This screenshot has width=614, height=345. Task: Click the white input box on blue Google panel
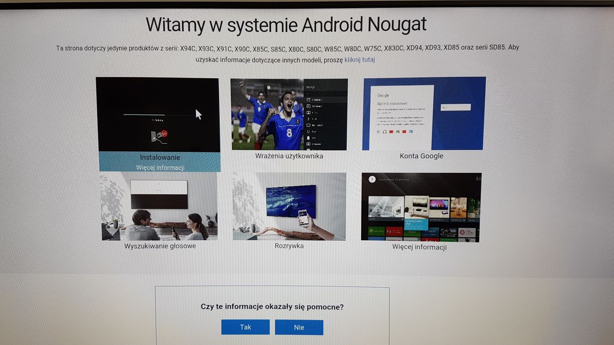456,107
